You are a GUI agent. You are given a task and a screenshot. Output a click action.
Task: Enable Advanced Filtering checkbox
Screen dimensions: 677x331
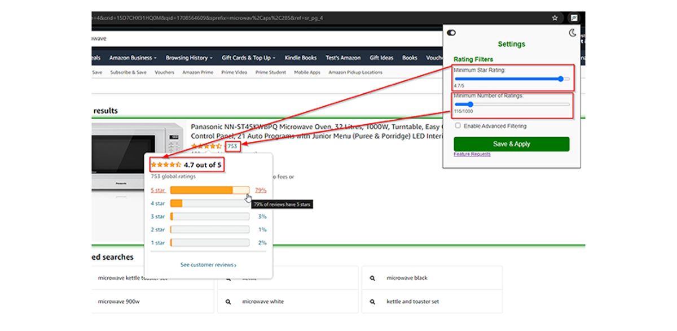pos(458,126)
